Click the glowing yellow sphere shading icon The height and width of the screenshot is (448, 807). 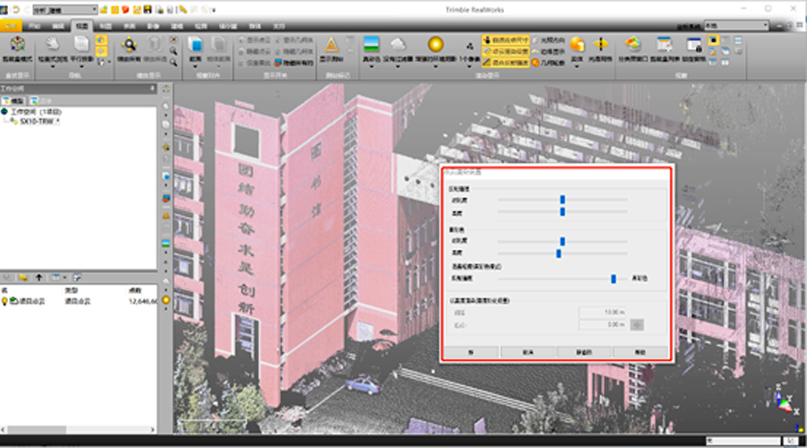[x=436, y=45]
